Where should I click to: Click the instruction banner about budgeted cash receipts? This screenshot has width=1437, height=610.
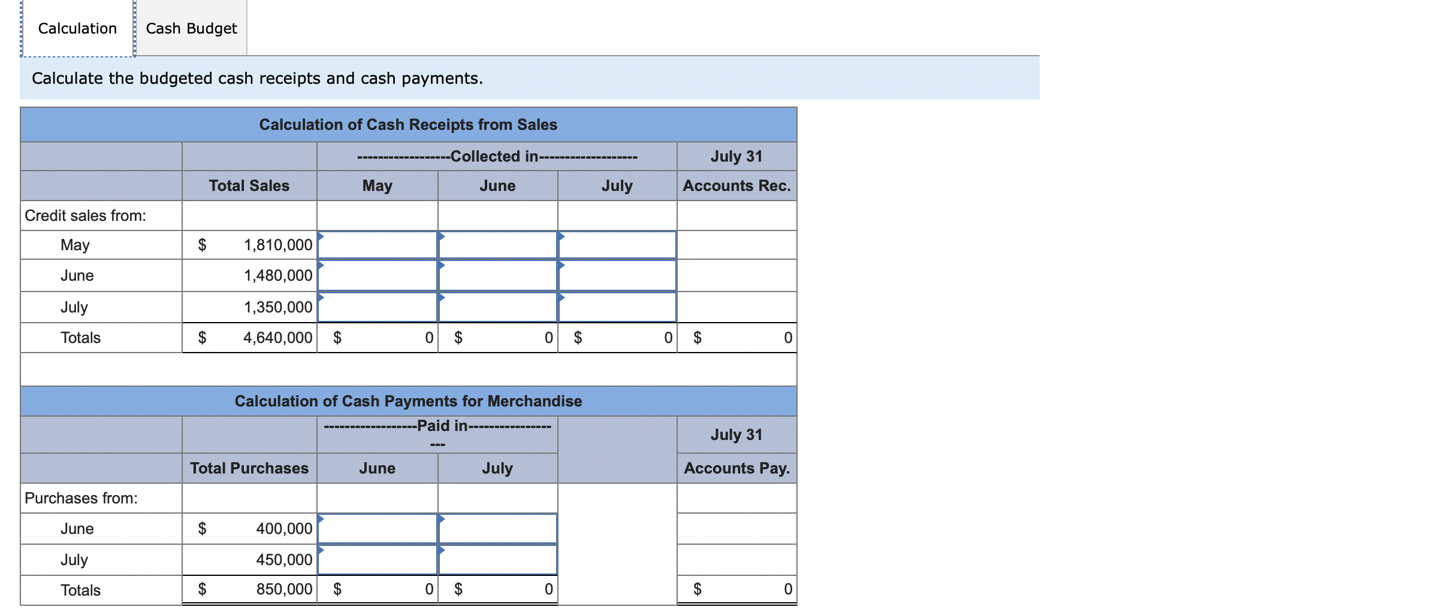[x=258, y=78]
